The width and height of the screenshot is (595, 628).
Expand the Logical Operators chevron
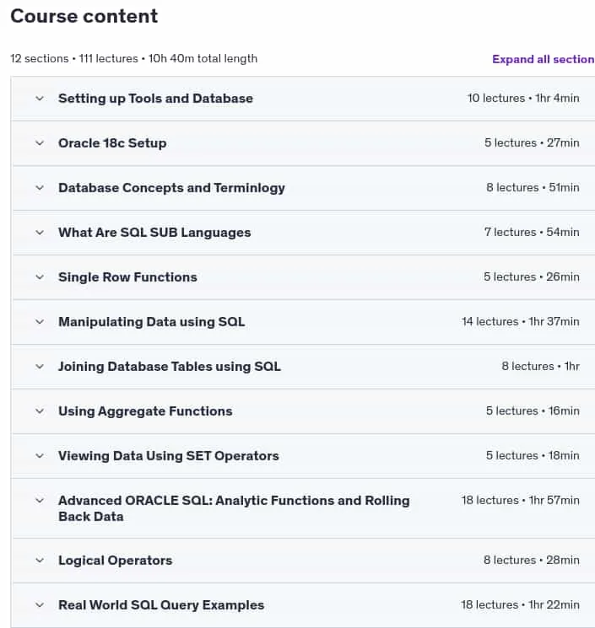click(x=40, y=561)
